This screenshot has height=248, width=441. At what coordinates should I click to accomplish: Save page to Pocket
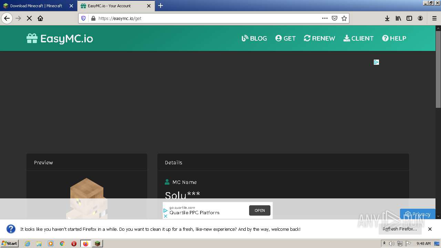tap(334, 18)
